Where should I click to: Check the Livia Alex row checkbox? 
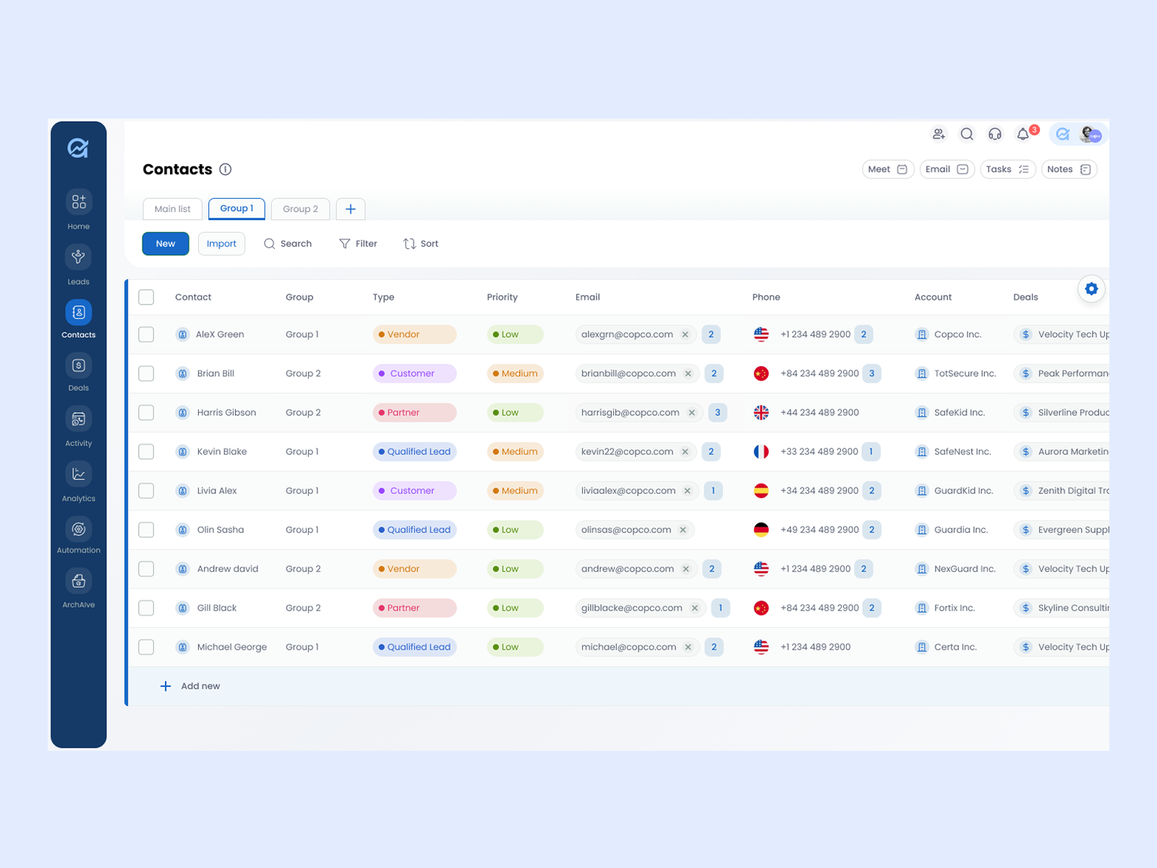pos(146,490)
